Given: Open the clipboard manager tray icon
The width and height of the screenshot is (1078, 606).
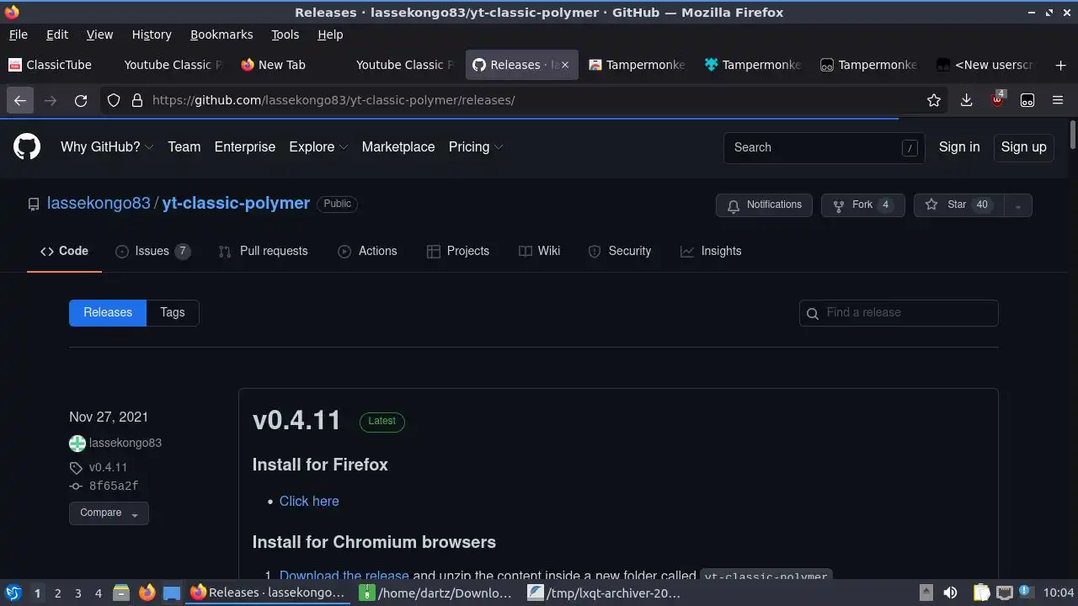Looking at the screenshot, I should point(982,593).
